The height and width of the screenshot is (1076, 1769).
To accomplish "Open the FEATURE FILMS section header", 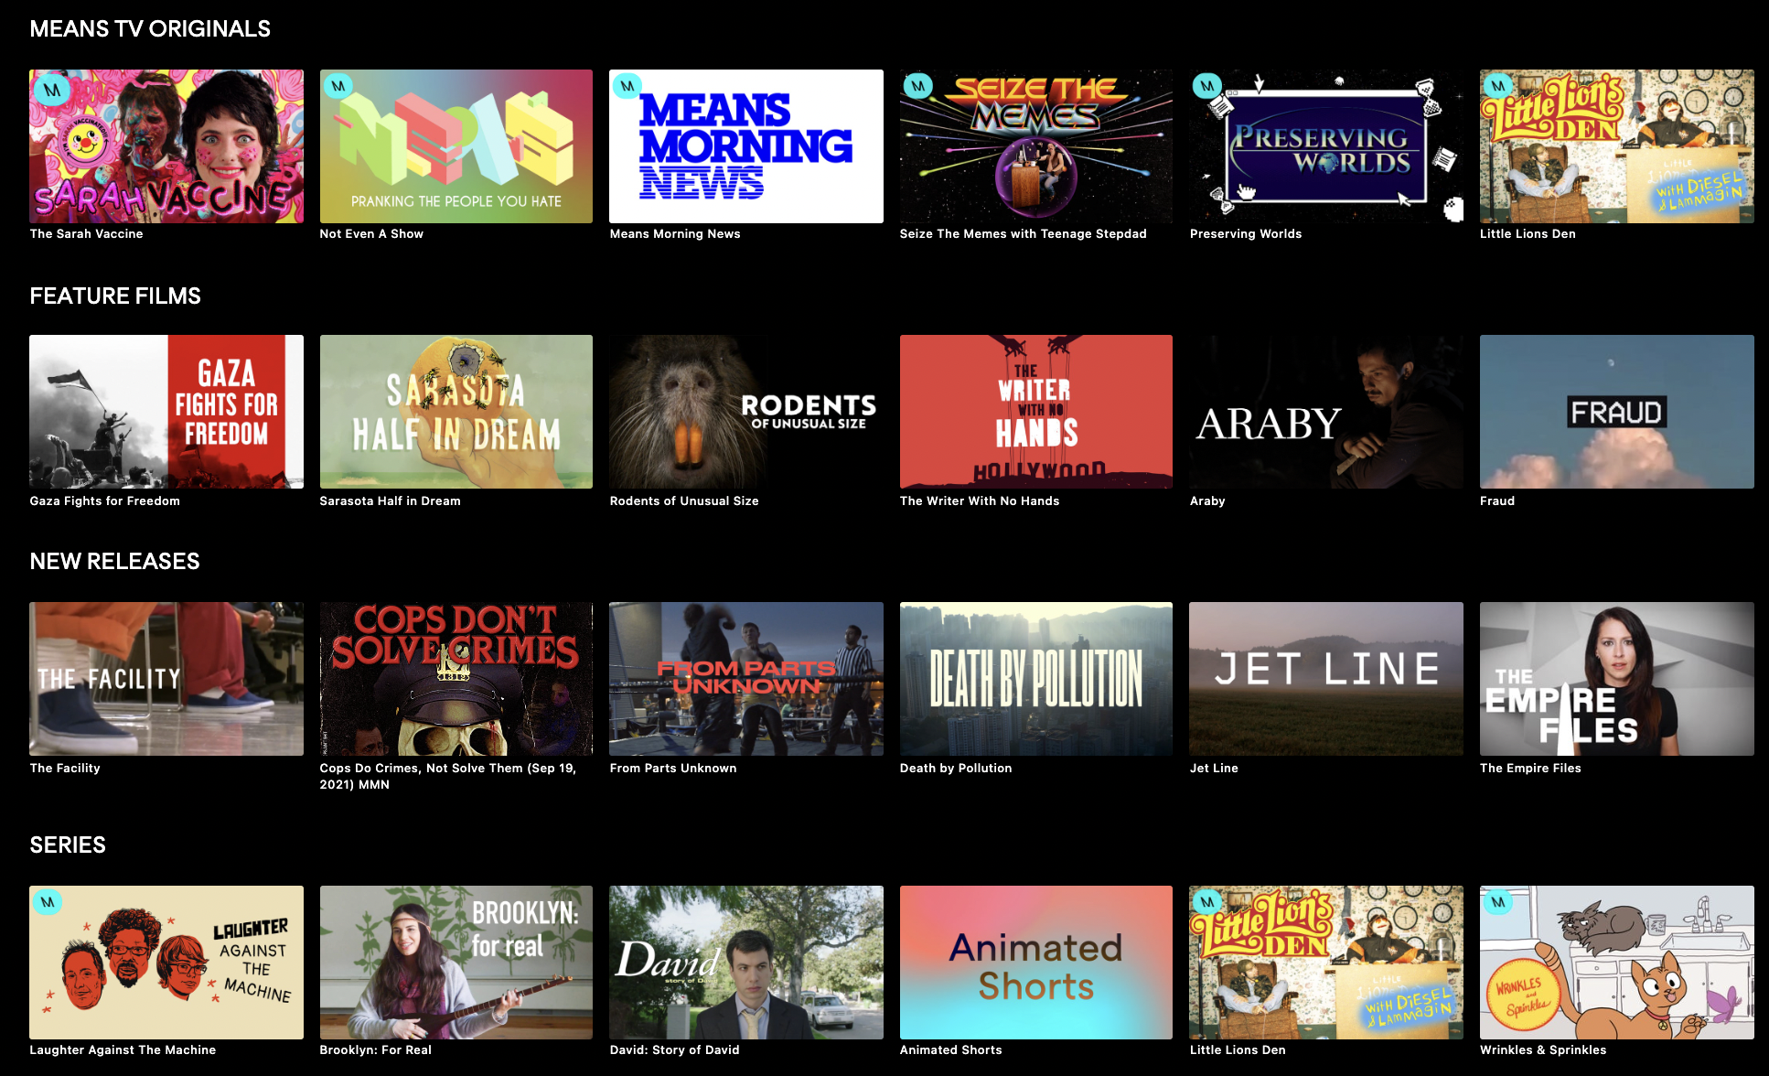I will click(x=114, y=296).
